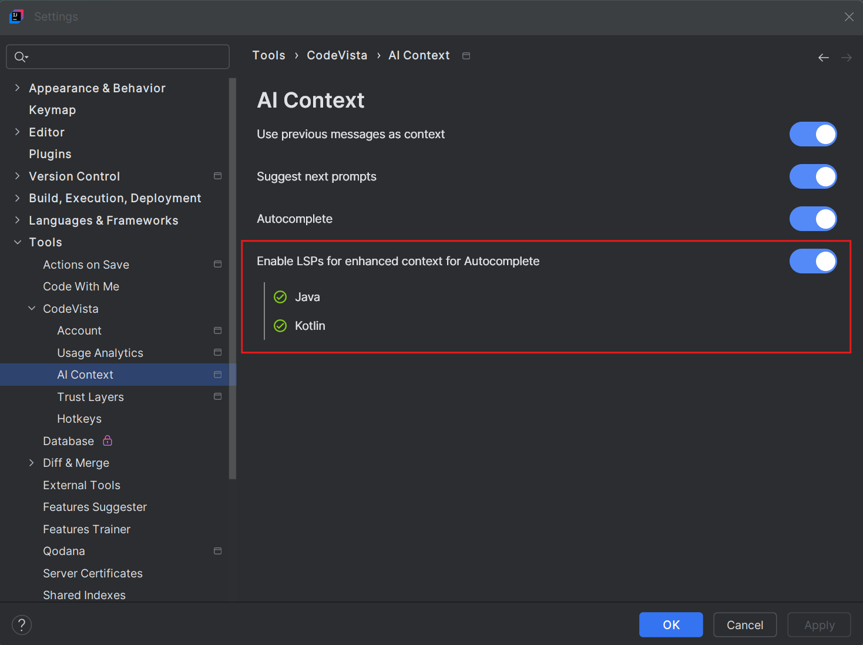Expand Build, Execution, Deployment section

(18, 198)
